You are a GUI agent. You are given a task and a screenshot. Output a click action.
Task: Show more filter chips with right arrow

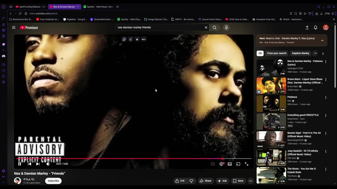click(323, 54)
